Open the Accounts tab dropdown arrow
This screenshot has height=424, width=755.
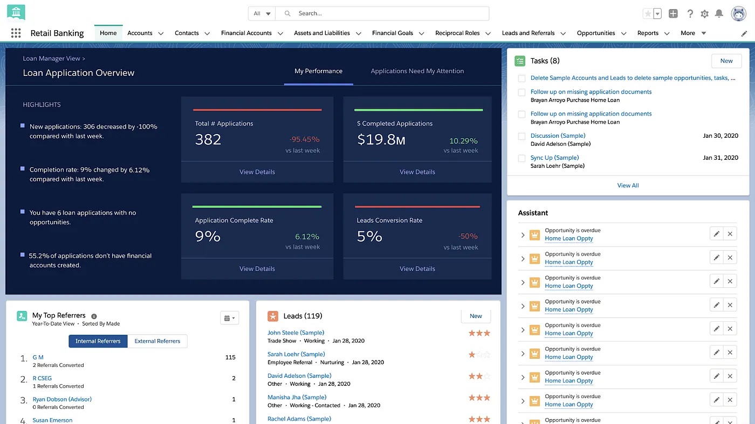(161, 33)
